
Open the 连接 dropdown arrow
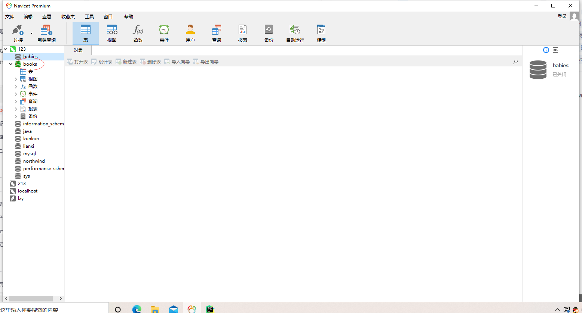(x=31, y=34)
